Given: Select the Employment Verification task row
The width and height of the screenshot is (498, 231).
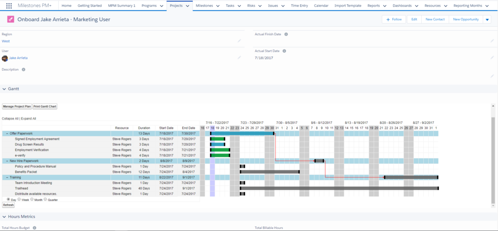Looking at the screenshot, I should pos(101,150).
